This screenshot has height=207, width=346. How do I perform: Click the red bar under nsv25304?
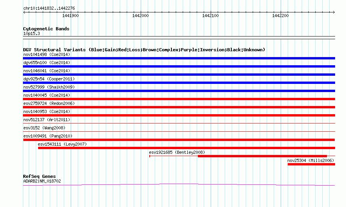[x=311, y=164]
